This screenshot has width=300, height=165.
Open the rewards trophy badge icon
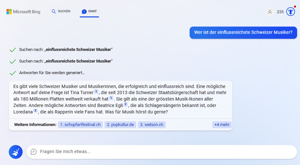coord(290,12)
